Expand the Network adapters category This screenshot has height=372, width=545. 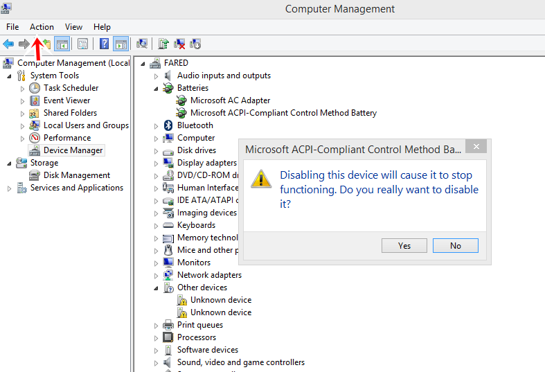tap(156, 276)
